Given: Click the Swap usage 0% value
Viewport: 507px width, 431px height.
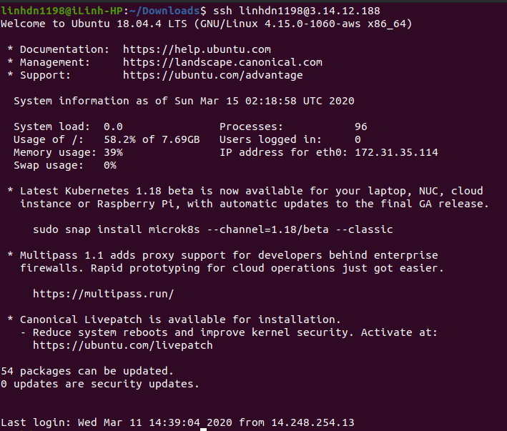Looking at the screenshot, I should tap(109, 165).
